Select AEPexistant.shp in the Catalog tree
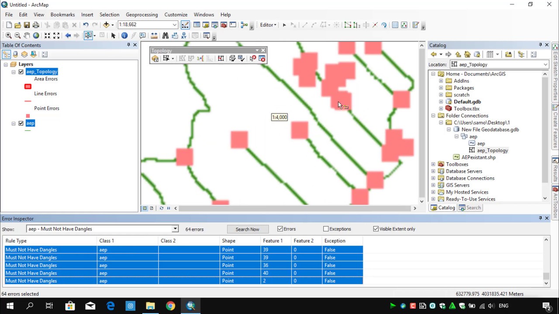Viewport: 559px width, 314px height. coord(478,157)
